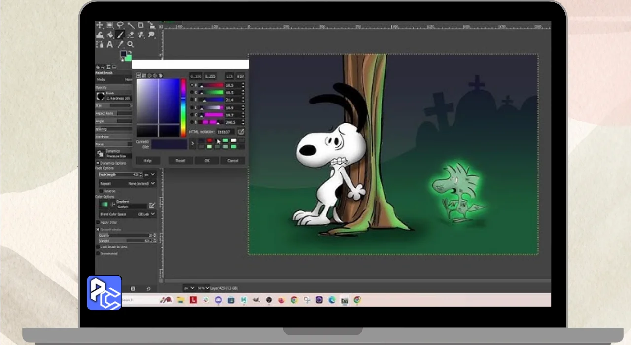Select the Free Select lasso tool
Viewport: 631px width, 345px height.
pos(120,25)
